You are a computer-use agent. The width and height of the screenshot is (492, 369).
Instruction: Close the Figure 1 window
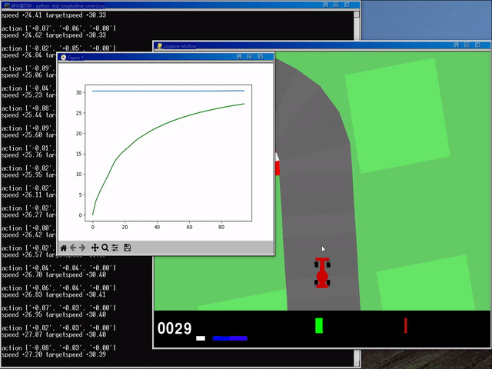[x=261, y=57]
